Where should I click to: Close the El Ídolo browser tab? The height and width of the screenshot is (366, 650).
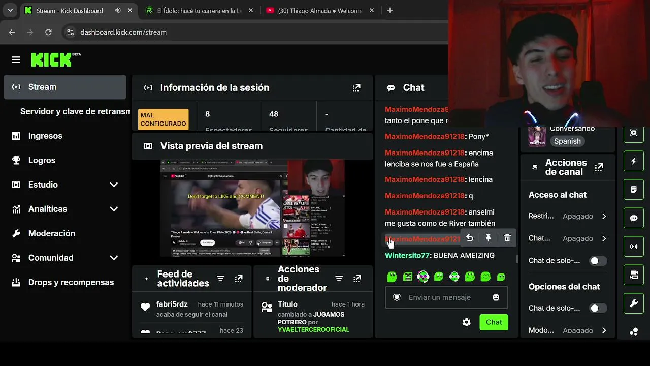coord(252,10)
